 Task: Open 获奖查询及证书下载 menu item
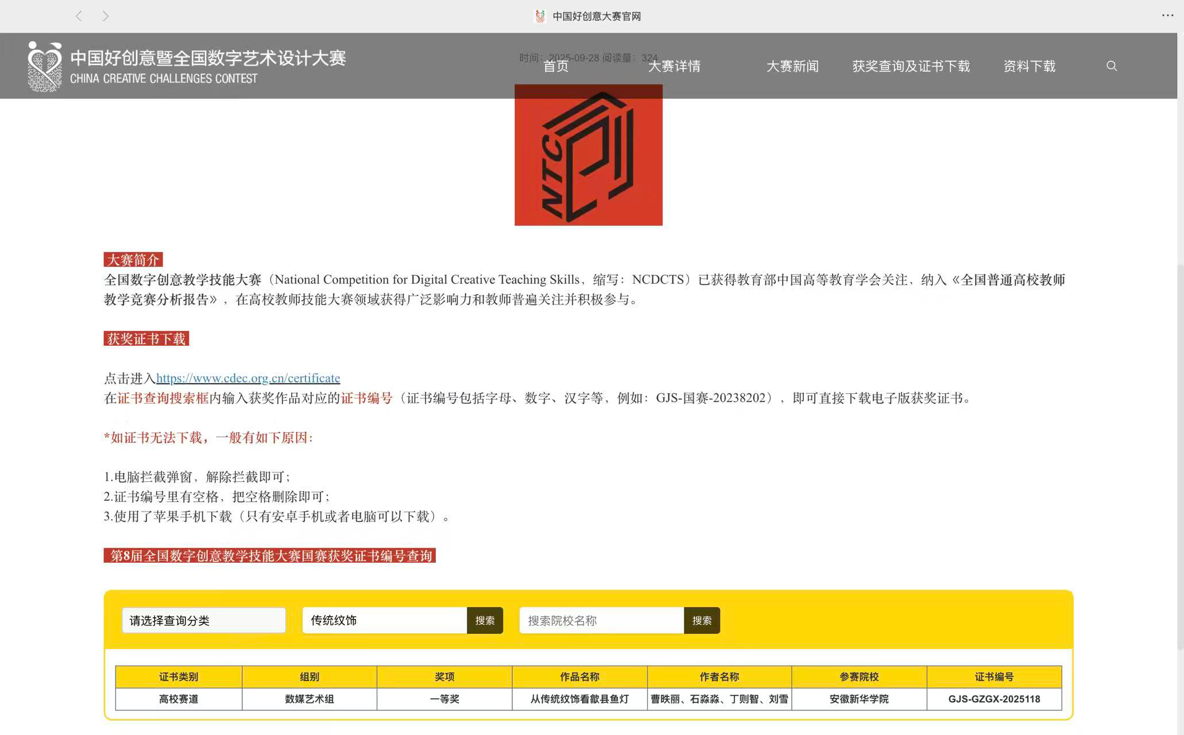click(911, 67)
